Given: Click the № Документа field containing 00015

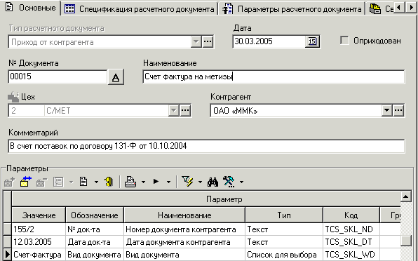Looking at the screenshot, I should 58,76.
